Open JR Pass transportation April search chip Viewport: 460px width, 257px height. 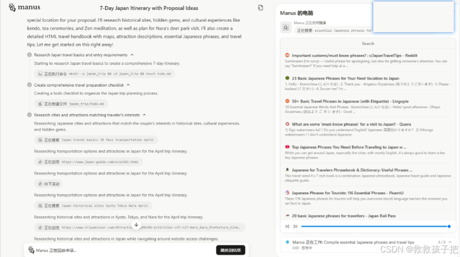click(x=96, y=140)
